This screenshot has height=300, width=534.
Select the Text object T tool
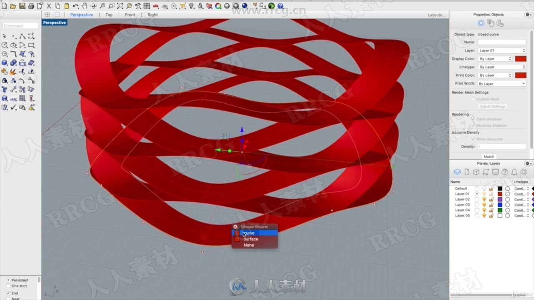[5, 90]
